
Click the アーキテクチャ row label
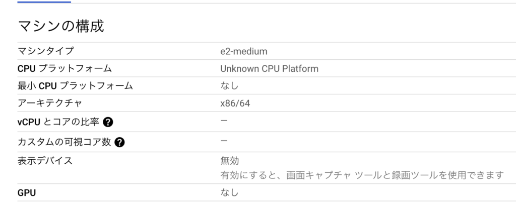point(50,103)
